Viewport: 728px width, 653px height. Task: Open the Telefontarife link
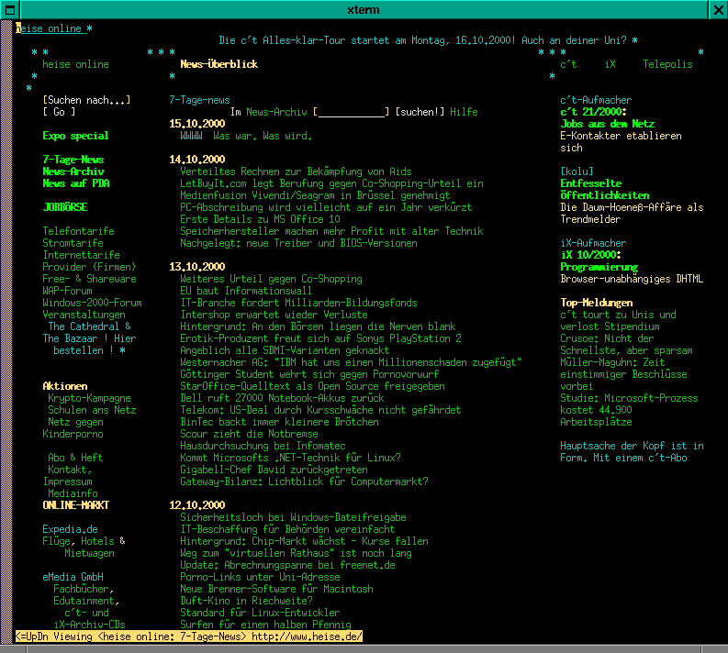[x=78, y=231]
